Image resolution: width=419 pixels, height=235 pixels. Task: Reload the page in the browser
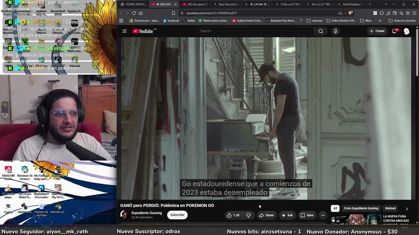click(x=134, y=13)
